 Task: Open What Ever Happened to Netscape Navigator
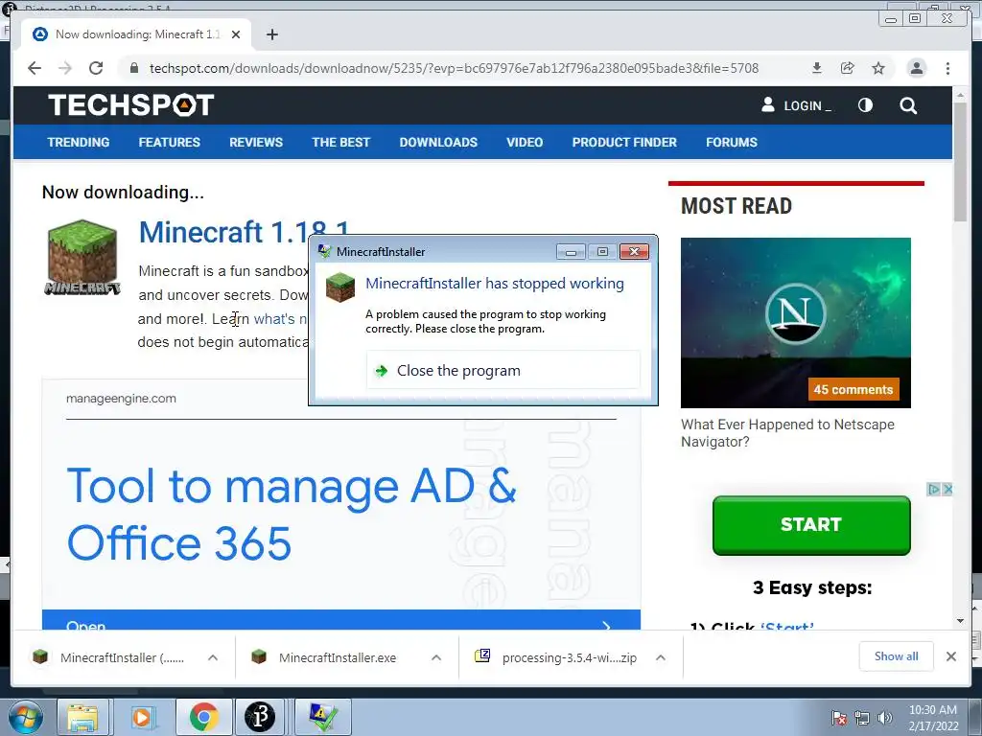tap(788, 433)
